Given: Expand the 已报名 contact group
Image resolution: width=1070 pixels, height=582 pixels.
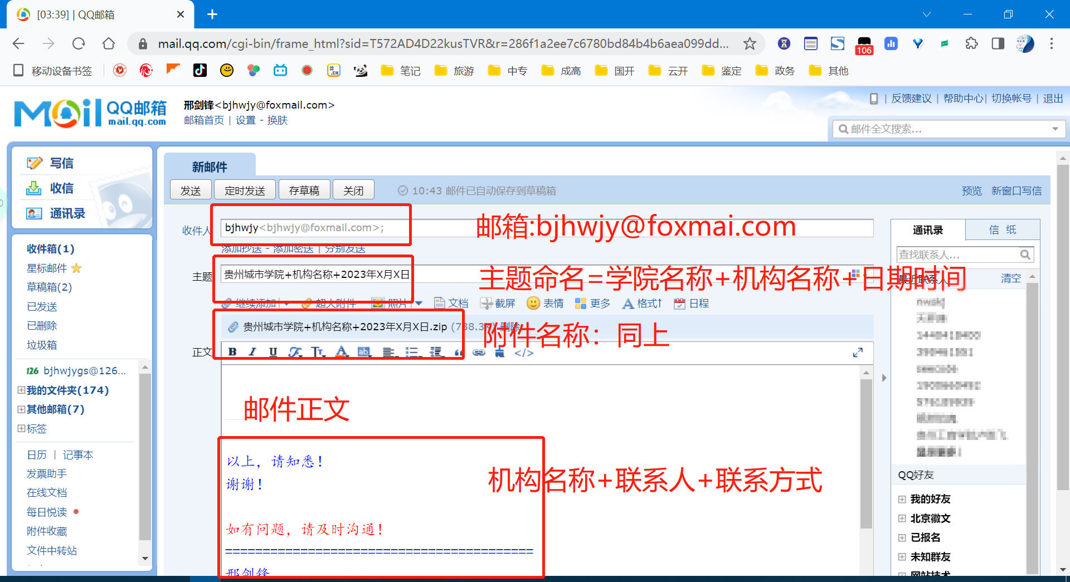Looking at the screenshot, I should click(902, 537).
